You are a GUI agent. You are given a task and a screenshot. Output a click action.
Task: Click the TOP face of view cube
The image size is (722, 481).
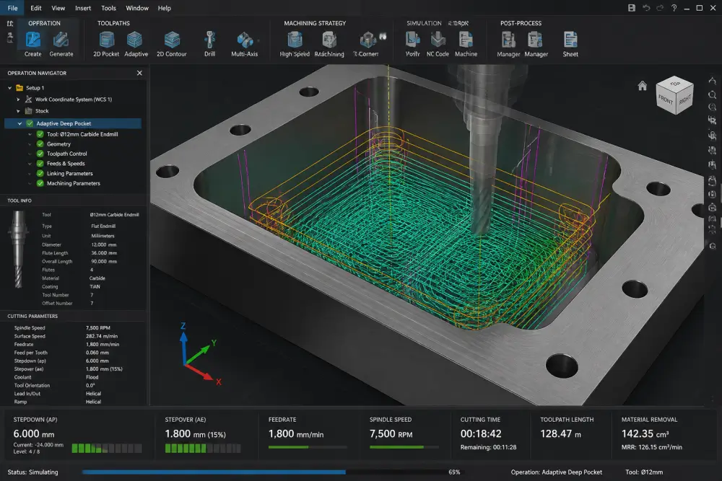click(675, 84)
